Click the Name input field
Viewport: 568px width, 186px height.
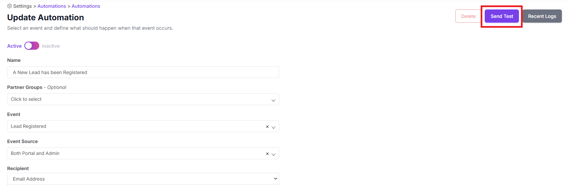click(x=143, y=72)
